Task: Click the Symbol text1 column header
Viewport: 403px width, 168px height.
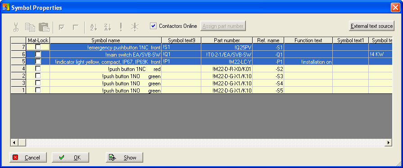Action: pos(351,40)
